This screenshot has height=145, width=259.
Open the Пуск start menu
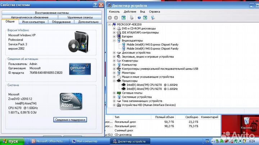coord(12,141)
